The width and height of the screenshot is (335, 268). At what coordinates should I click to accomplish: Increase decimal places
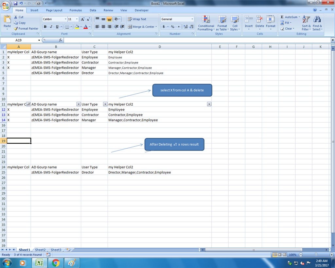point(185,27)
